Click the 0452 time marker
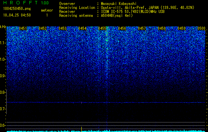Image resolution: width=208 pixels, height=132 pixels. point(43,28)
